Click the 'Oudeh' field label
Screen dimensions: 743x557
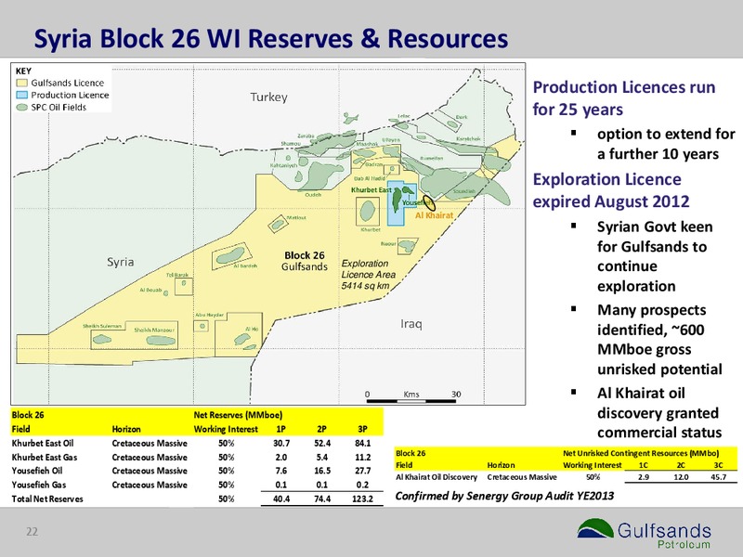(x=313, y=195)
